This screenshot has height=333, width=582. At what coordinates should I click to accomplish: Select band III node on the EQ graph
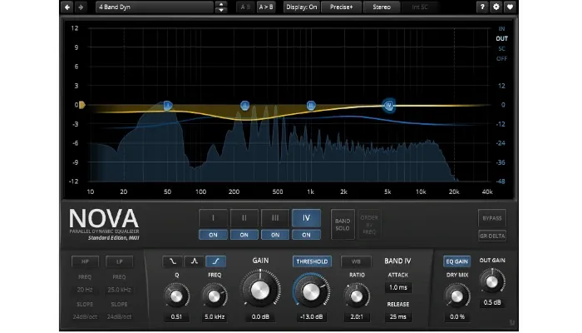[311, 106]
